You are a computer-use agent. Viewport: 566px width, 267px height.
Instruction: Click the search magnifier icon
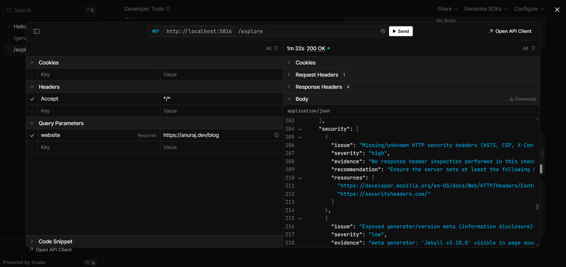[x=9, y=10]
